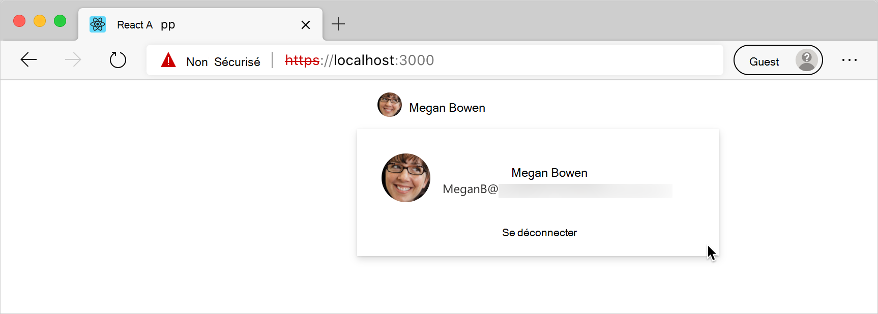Reload the page with the refresh icon
Screen dimensions: 878x314
click(118, 60)
